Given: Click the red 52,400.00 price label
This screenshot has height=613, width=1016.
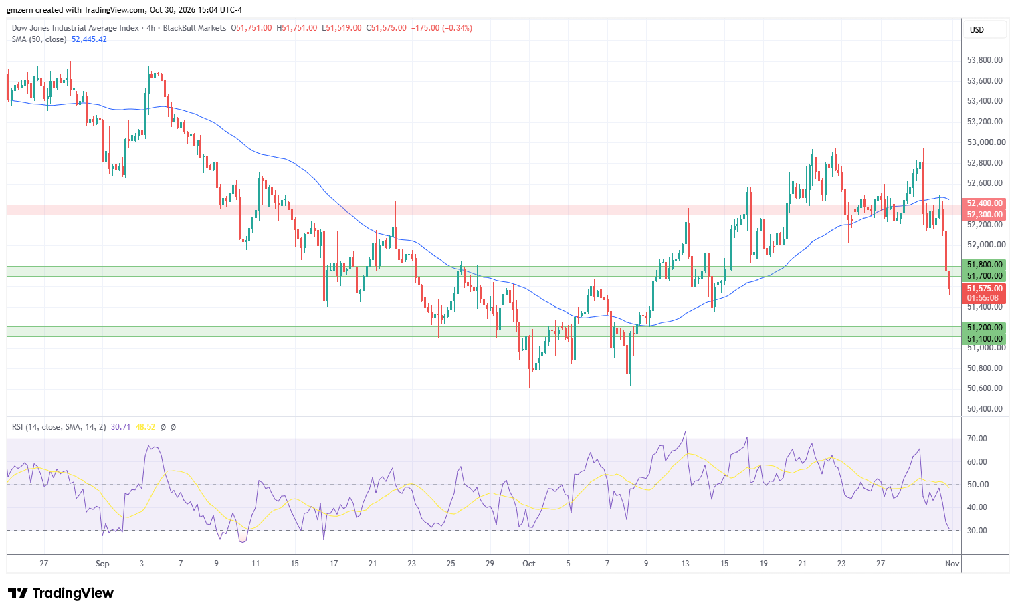Looking at the screenshot, I should point(985,203).
